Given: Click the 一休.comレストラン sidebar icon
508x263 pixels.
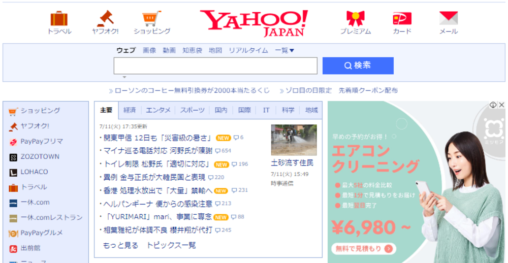Looking at the screenshot, I should [13, 218].
